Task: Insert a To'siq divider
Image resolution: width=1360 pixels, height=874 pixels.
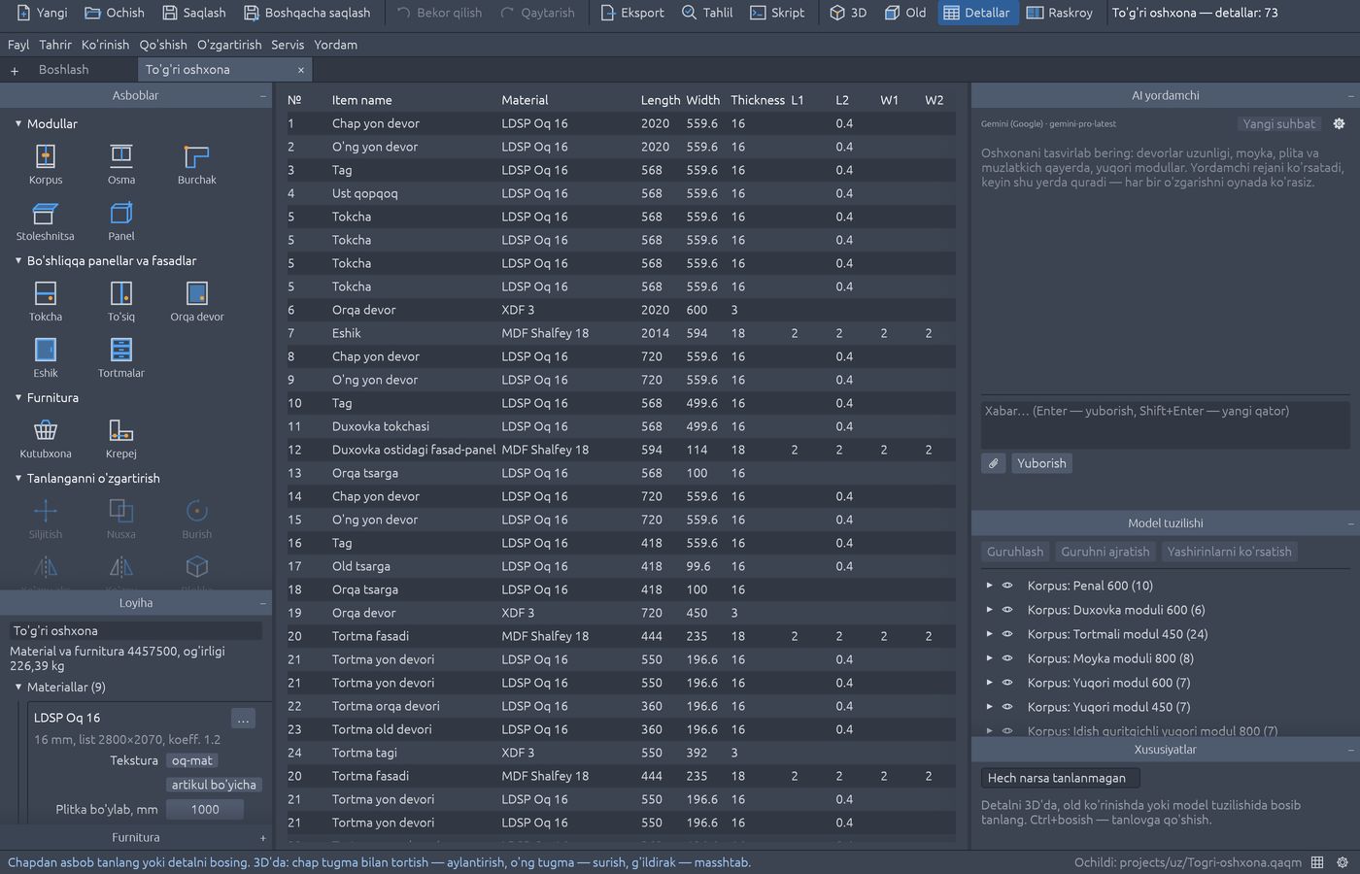Action: [121, 301]
